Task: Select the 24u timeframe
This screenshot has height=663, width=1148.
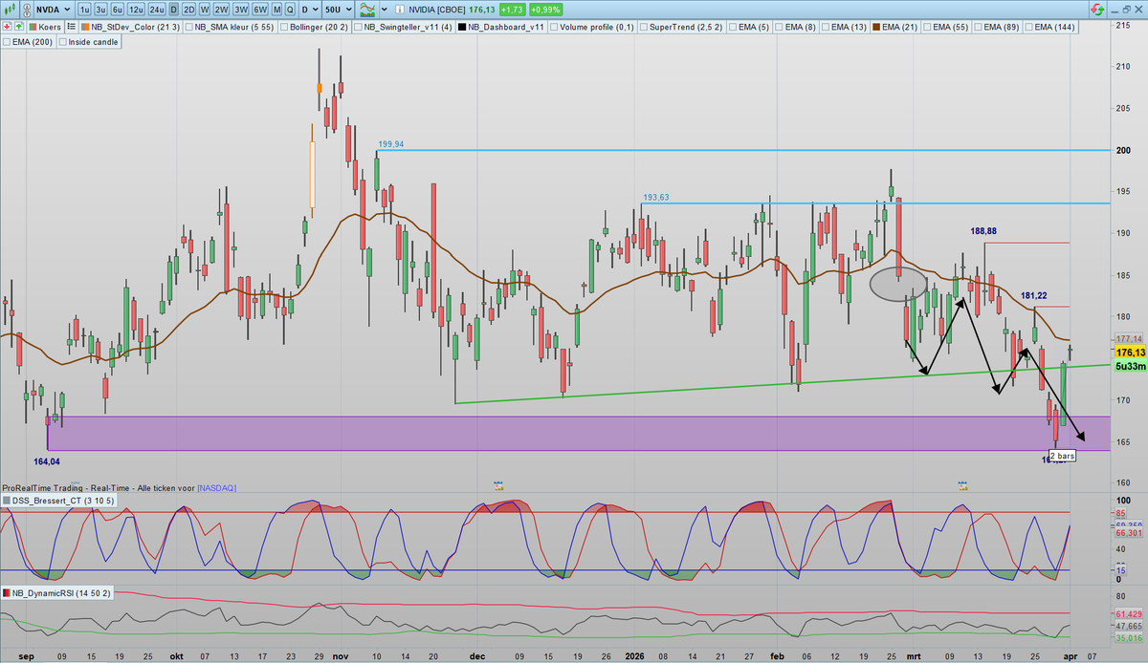Action: click(156, 9)
